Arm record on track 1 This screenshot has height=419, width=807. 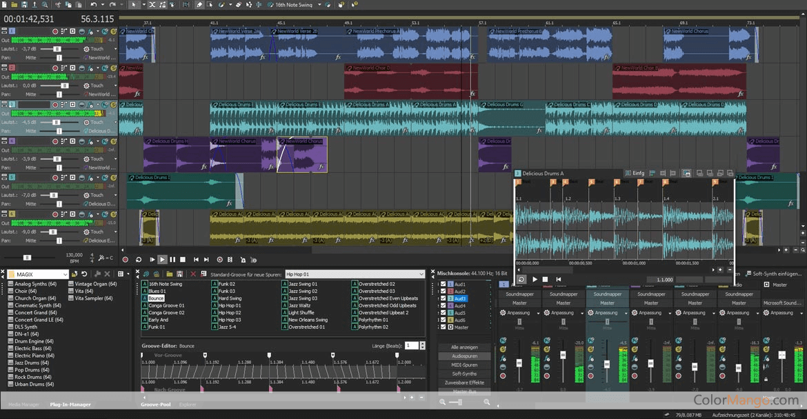pyautogui.click(x=55, y=32)
